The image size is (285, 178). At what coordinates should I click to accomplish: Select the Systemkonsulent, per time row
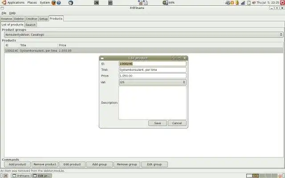(143, 50)
